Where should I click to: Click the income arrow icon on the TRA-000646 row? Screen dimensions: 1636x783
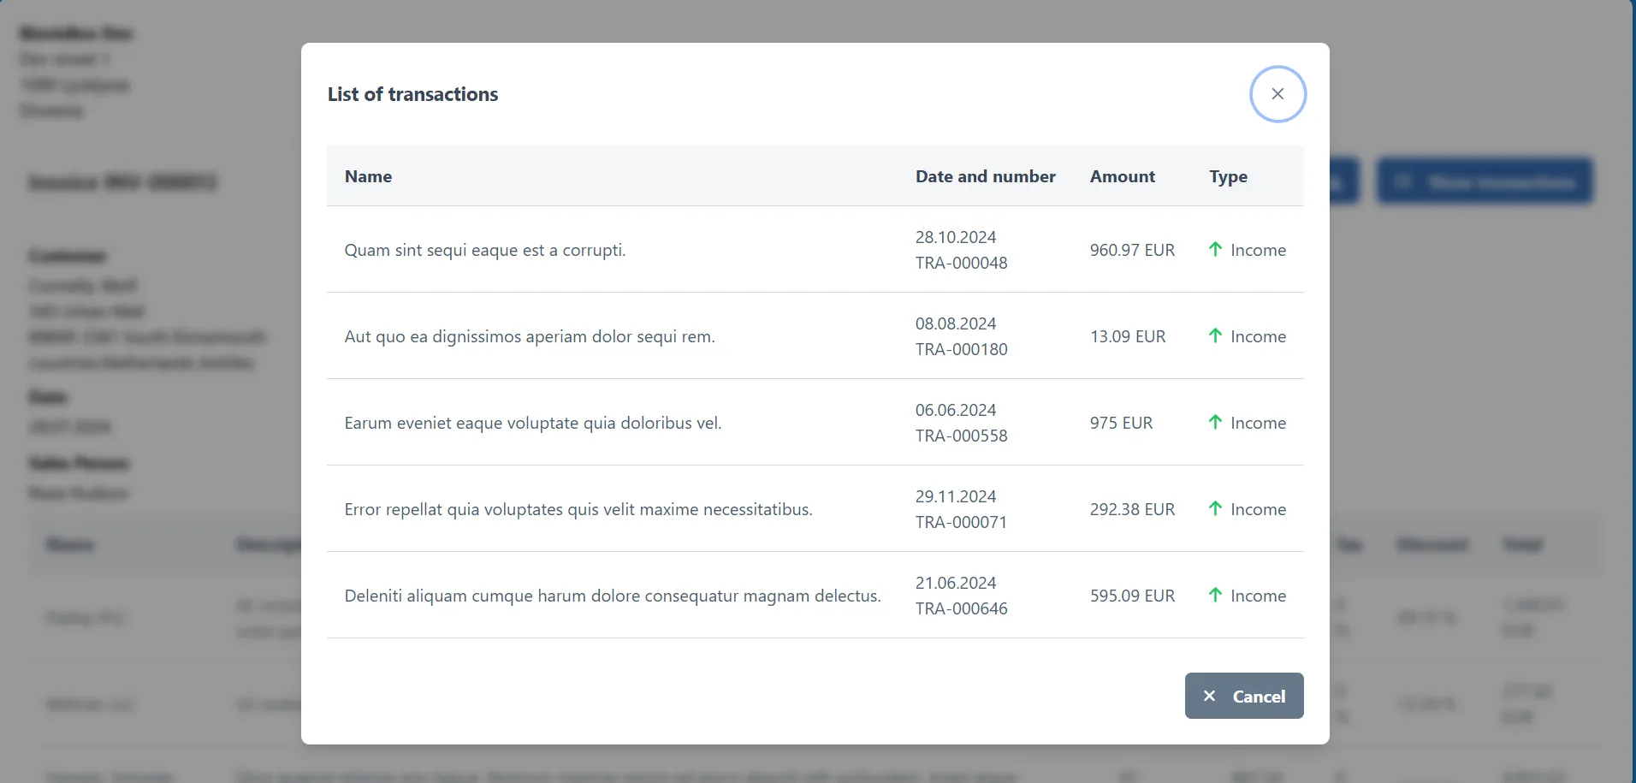[x=1215, y=596]
